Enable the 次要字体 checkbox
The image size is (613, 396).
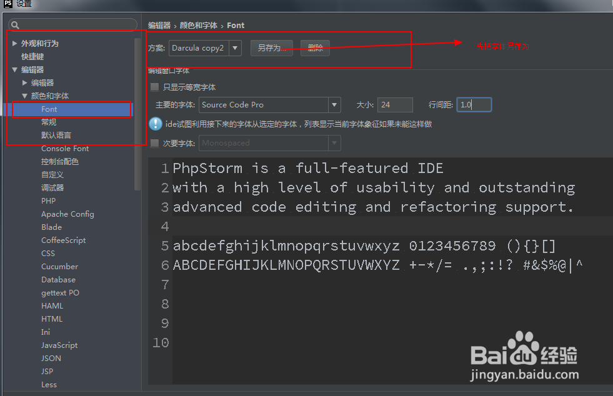point(155,143)
